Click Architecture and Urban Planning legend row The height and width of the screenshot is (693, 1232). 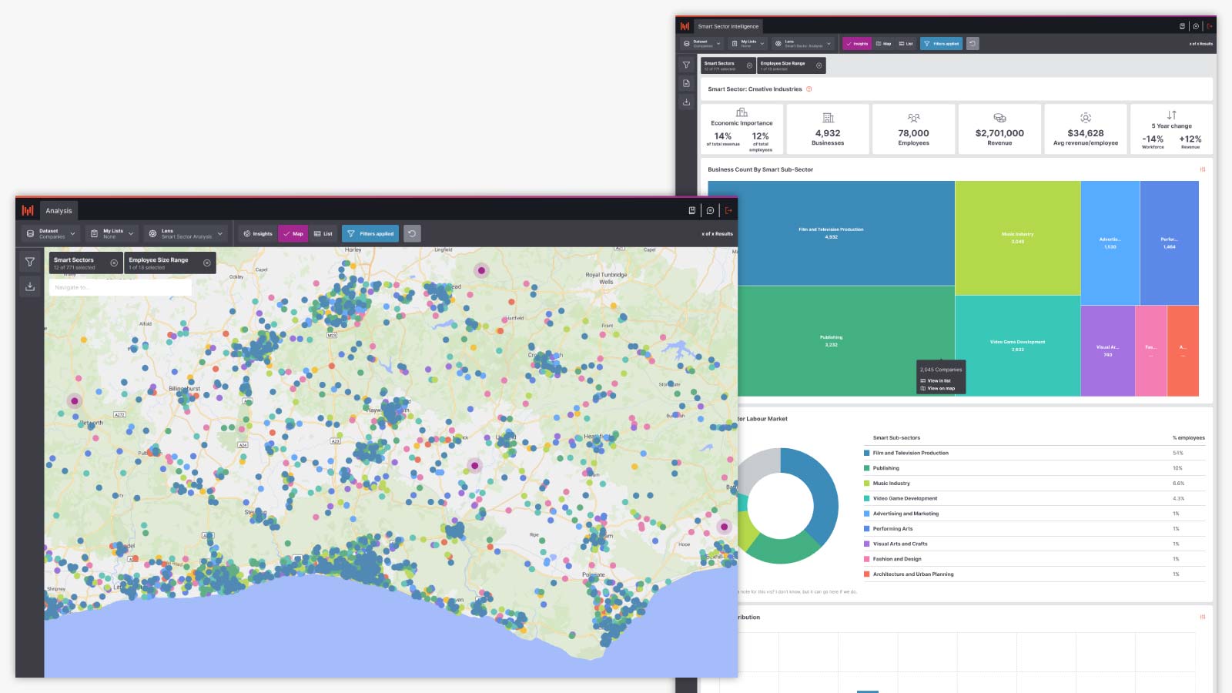coord(1034,574)
